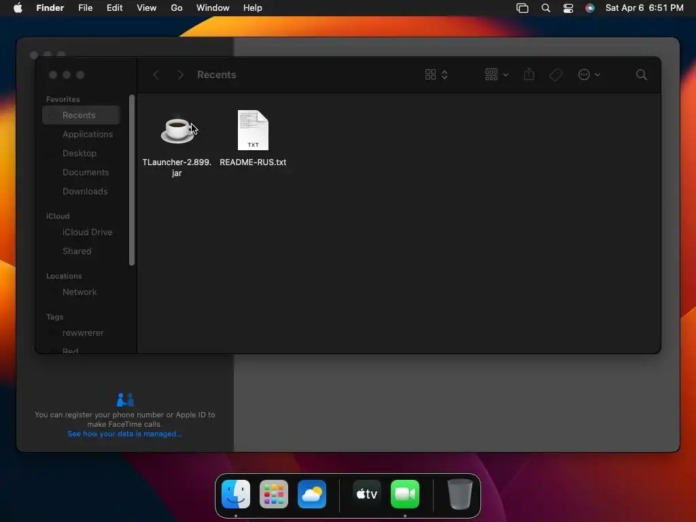
Task: Click the Finder window search magnifier
Action: pos(642,75)
